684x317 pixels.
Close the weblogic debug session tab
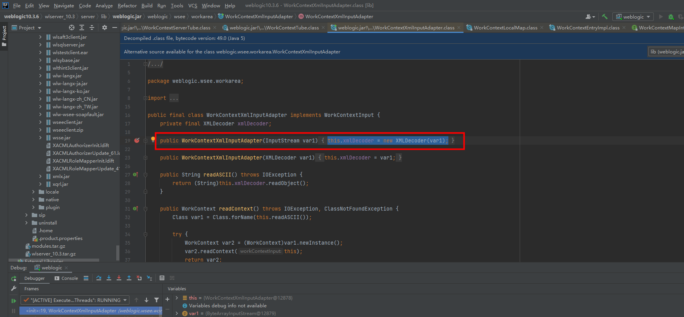tap(66, 268)
